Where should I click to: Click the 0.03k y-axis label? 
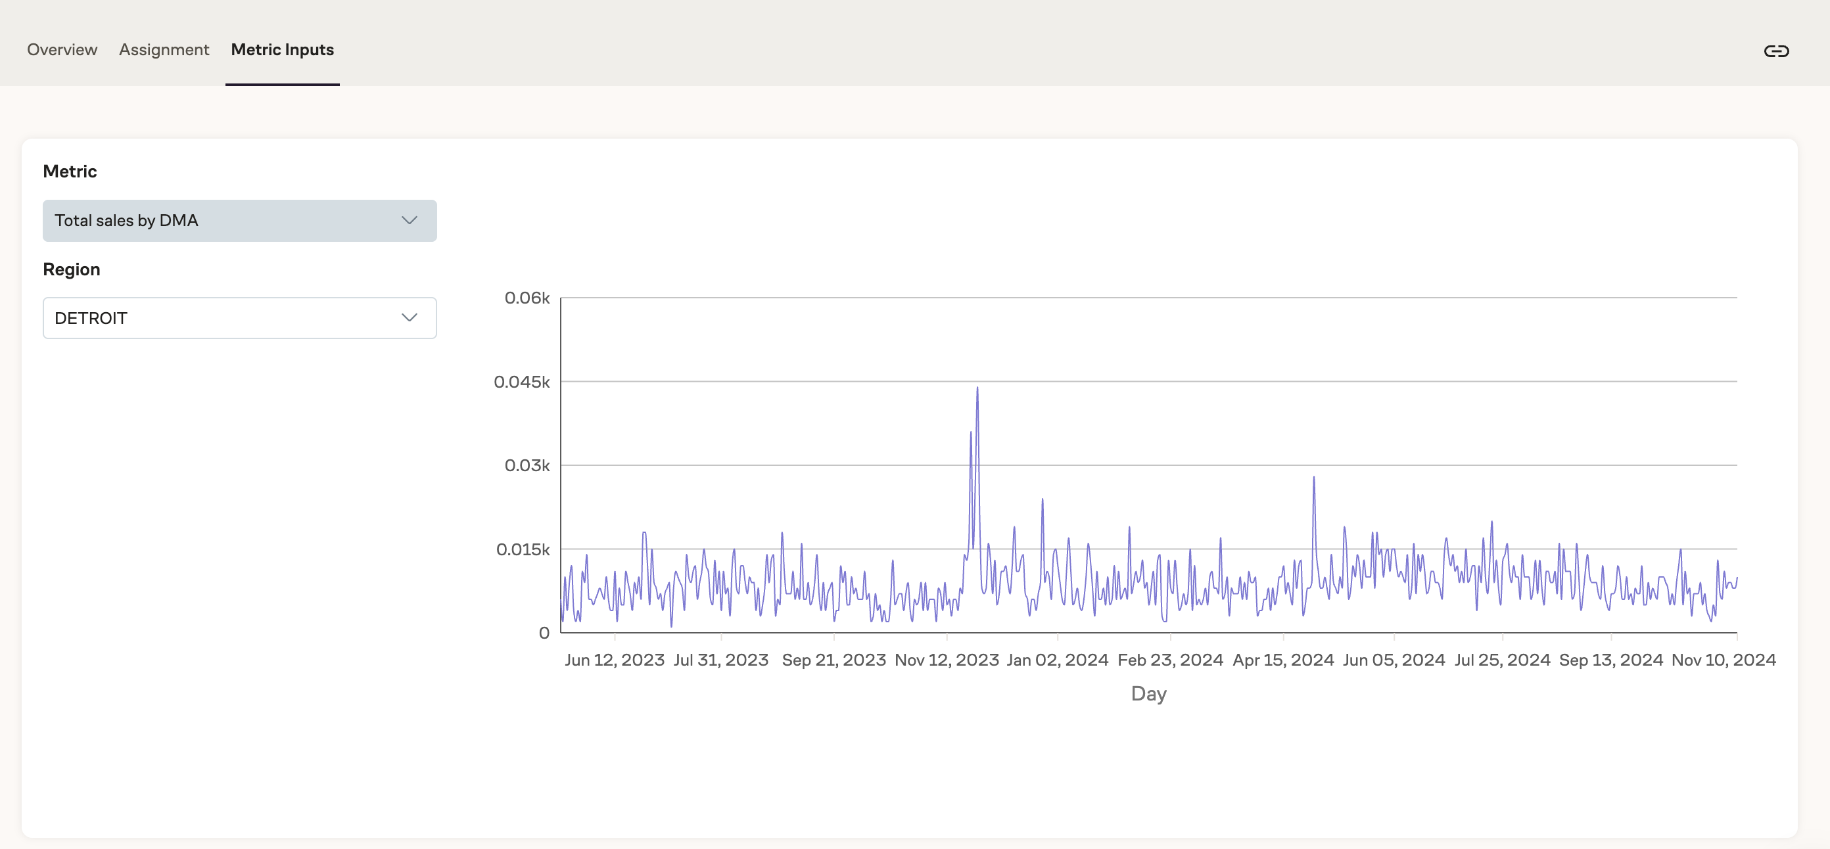[527, 465]
